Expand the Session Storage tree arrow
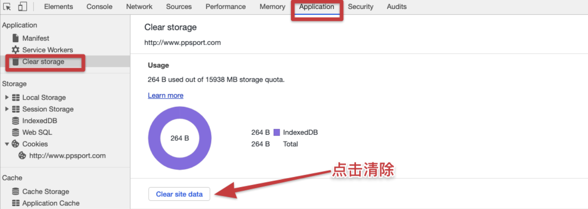This screenshot has height=209, width=588. [7, 109]
